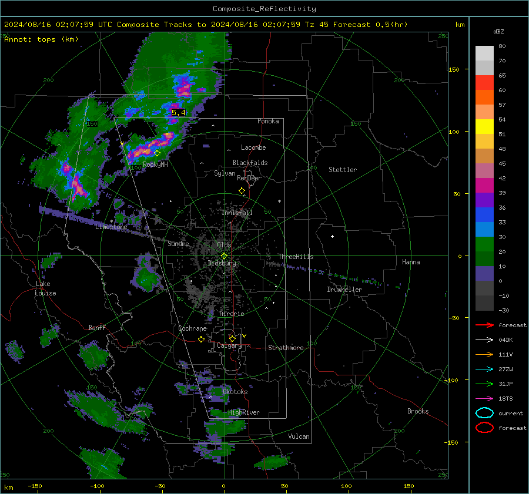Click the 5.4 storm top annotation

(179, 112)
